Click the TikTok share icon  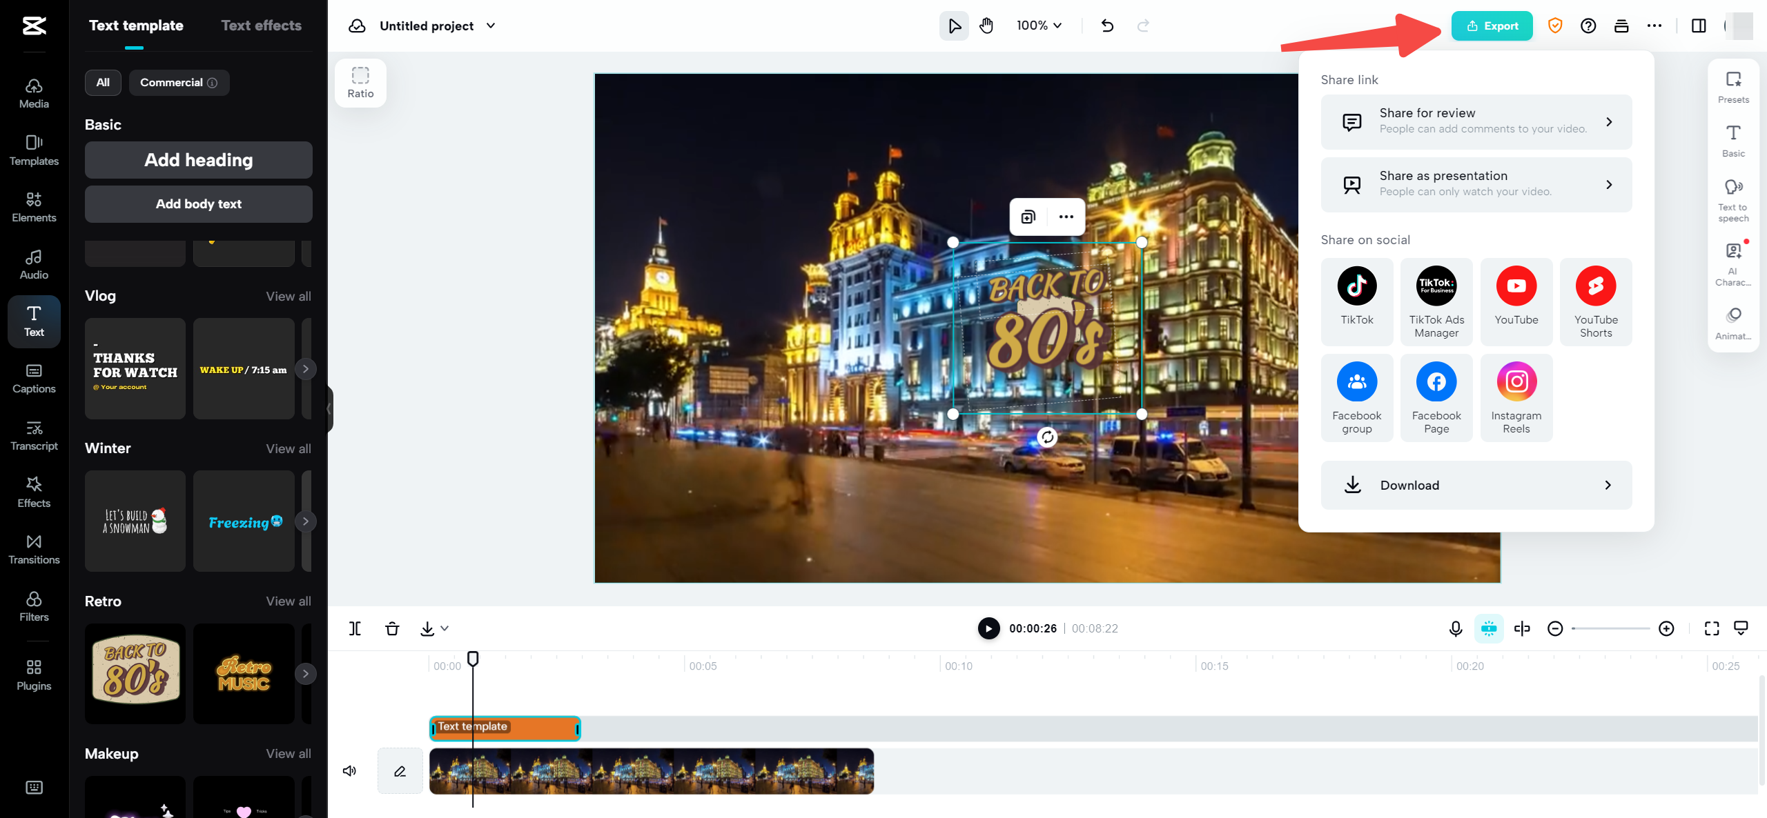tap(1356, 286)
